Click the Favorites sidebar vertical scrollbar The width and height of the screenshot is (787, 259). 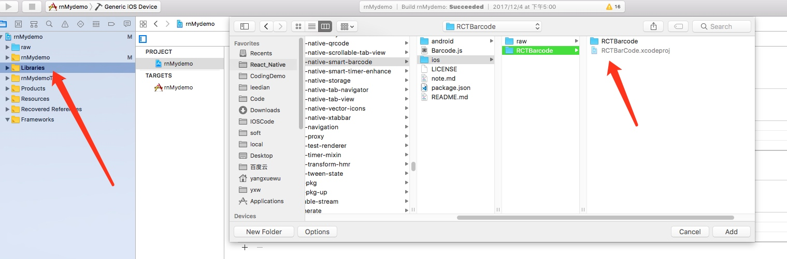pyautogui.click(x=301, y=84)
